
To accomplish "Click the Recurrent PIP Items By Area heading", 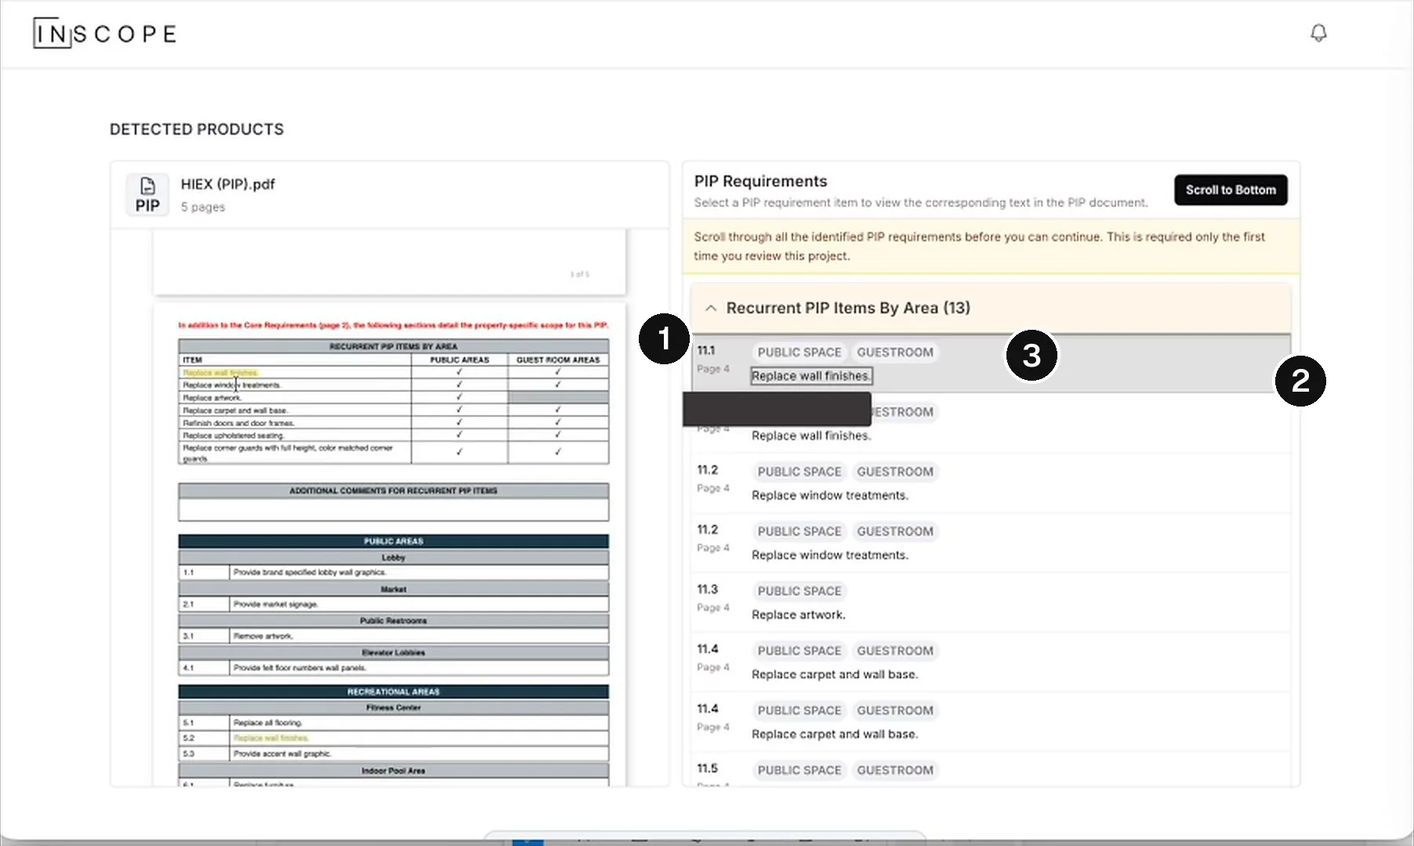I will [x=848, y=308].
